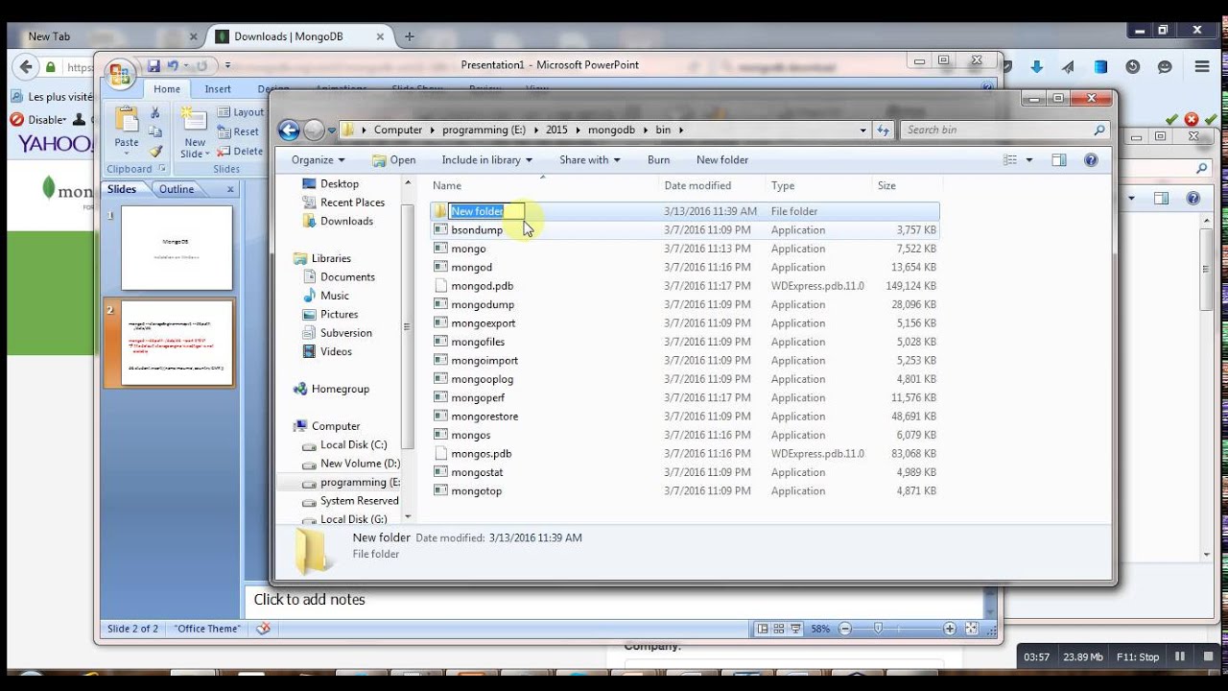
Task: Select New Volume (D:) drive
Action: (x=360, y=464)
